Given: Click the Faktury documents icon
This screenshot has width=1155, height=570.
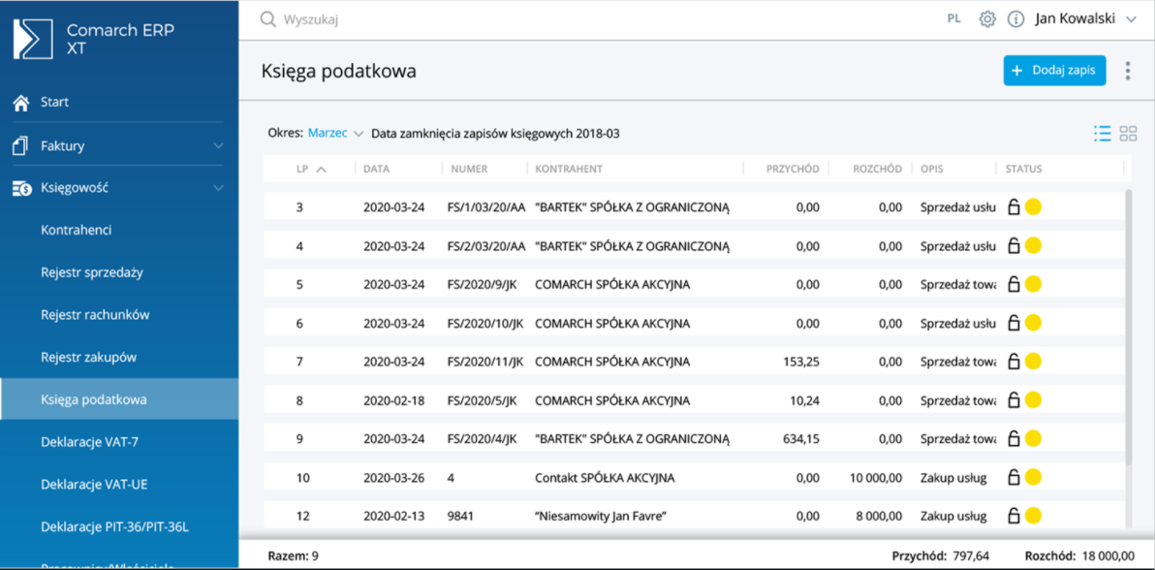Looking at the screenshot, I should pyautogui.click(x=20, y=145).
